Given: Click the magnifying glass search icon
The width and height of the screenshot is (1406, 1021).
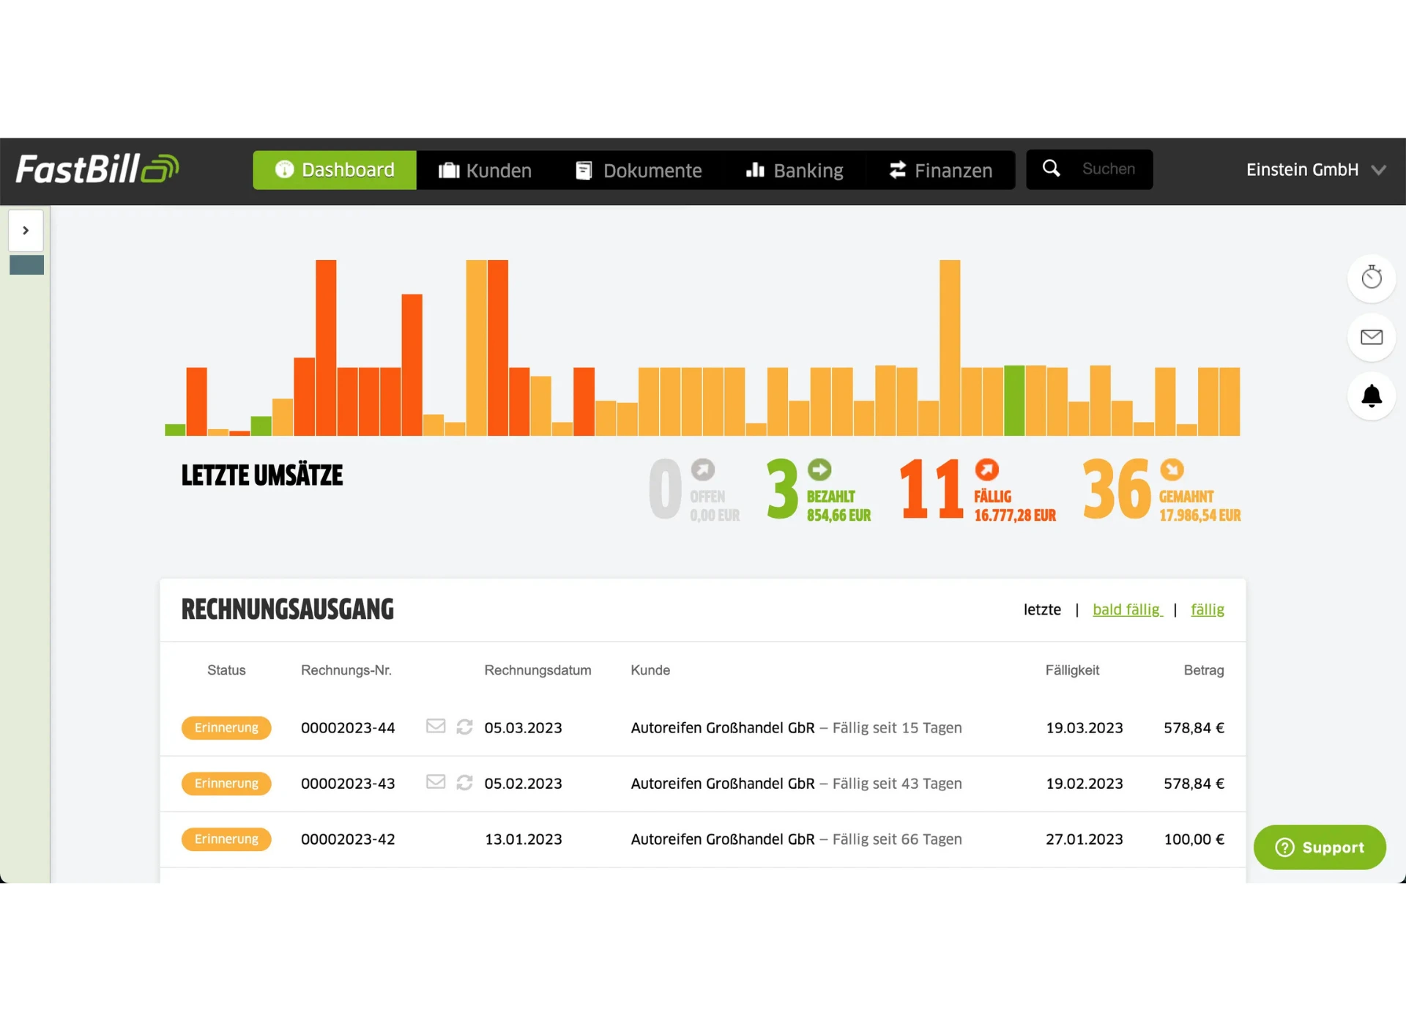Looking at the screenshot, I should [1051, 169].
